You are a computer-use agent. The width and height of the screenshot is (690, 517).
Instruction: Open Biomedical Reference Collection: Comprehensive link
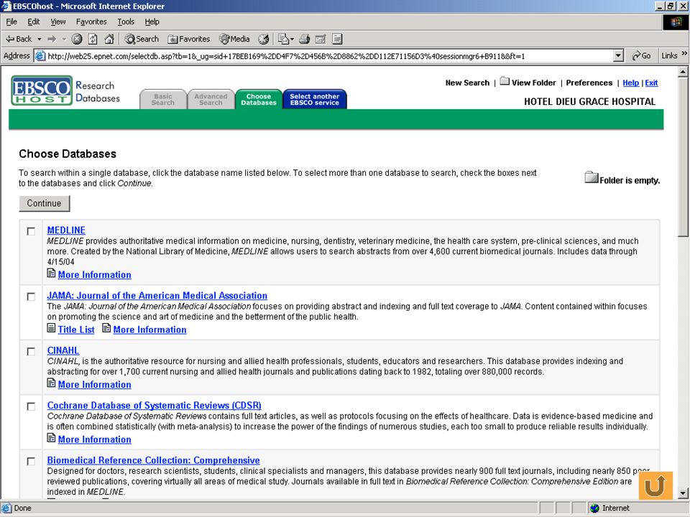[153, 460]
